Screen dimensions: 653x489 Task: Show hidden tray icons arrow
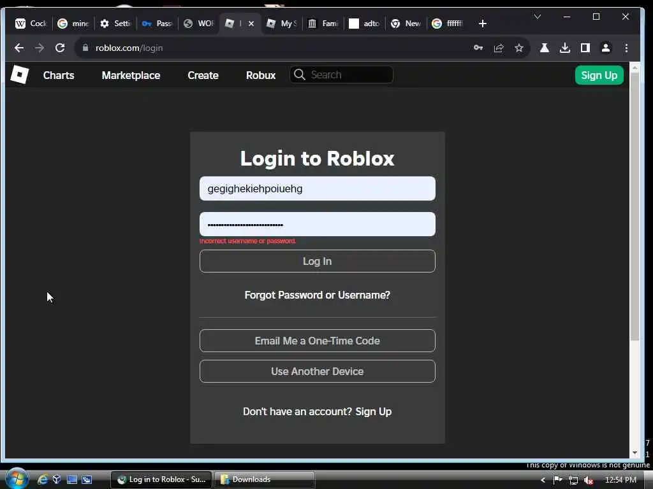coord(543,480)
